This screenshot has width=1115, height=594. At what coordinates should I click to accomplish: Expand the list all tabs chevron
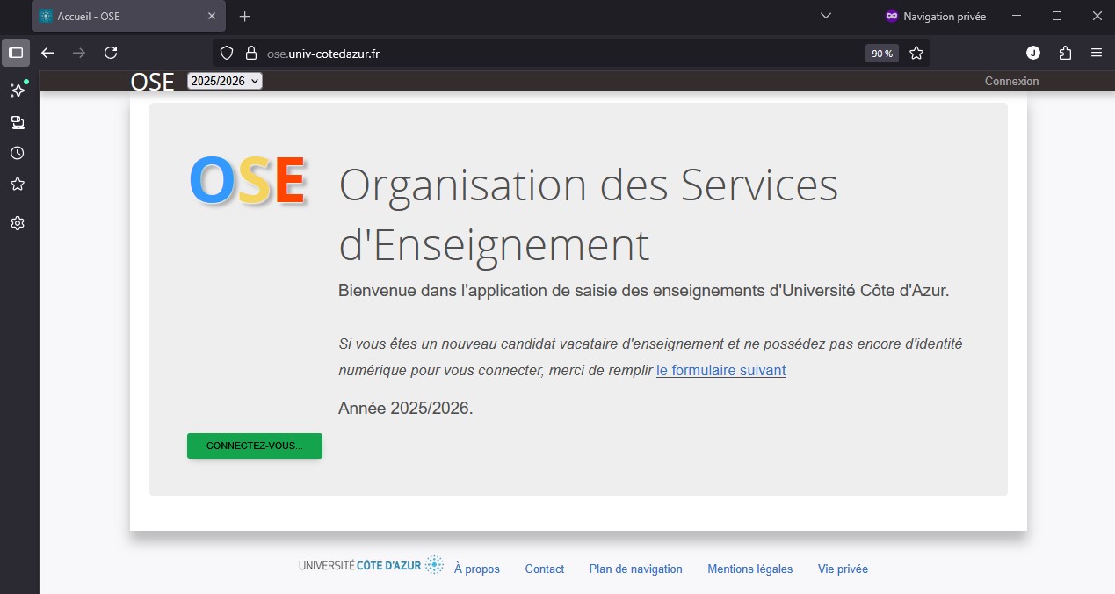[825, 16]
